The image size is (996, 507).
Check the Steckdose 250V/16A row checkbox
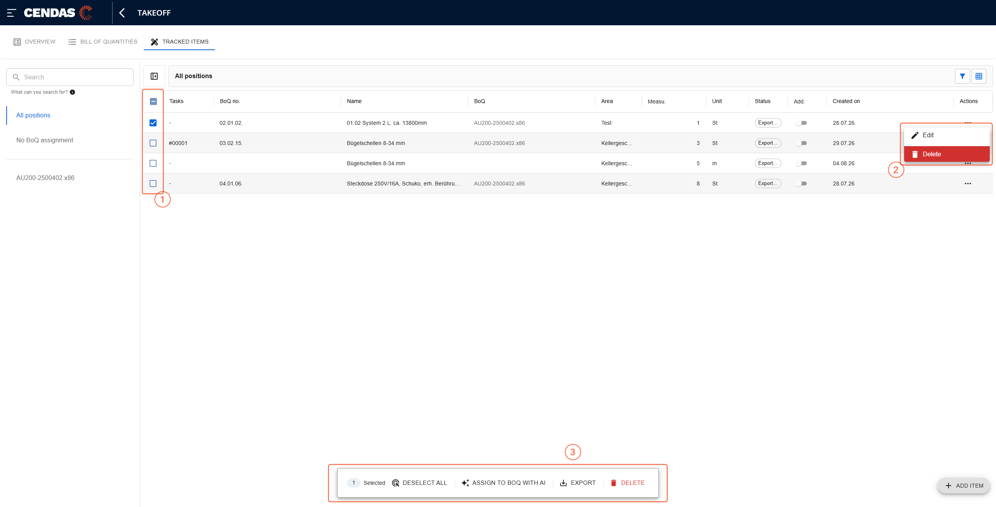tap(153, 184)
